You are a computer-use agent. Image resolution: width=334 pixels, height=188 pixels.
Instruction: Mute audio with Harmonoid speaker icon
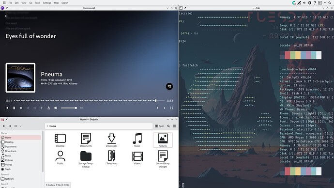point(56,108)
